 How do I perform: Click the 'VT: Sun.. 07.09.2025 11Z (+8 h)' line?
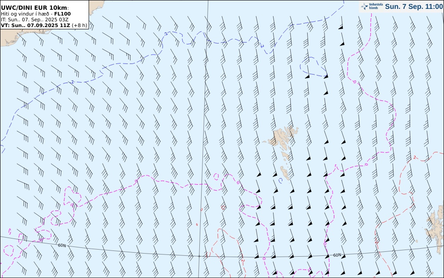pos(44,25)
